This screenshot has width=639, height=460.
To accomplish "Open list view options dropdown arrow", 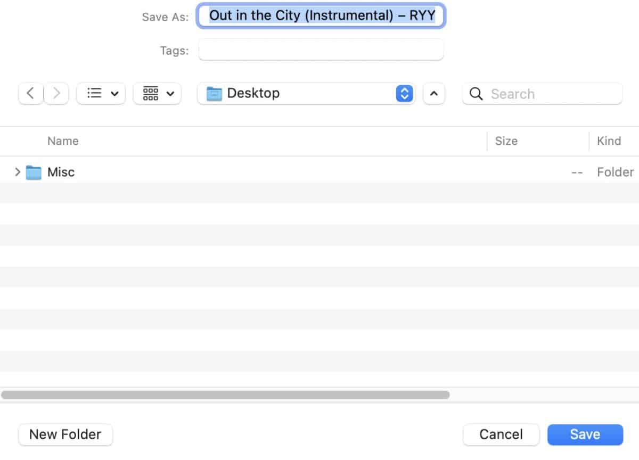I will [114, 94].
